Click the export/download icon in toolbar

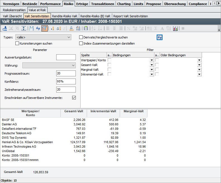coord(5,28)
